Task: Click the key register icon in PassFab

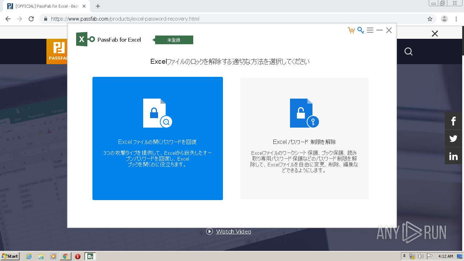Action: pos(360,30)
